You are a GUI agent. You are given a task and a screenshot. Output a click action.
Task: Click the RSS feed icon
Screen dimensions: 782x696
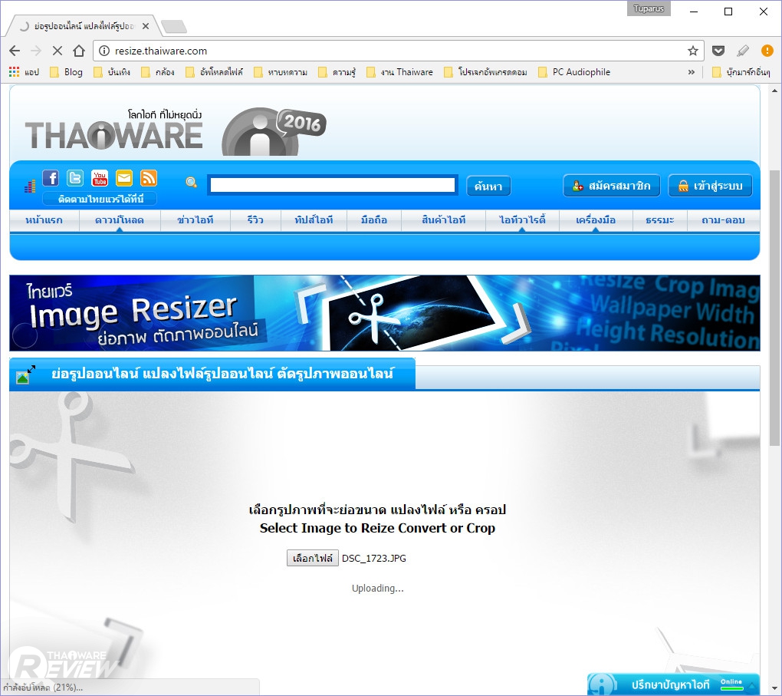coord(149,178)
